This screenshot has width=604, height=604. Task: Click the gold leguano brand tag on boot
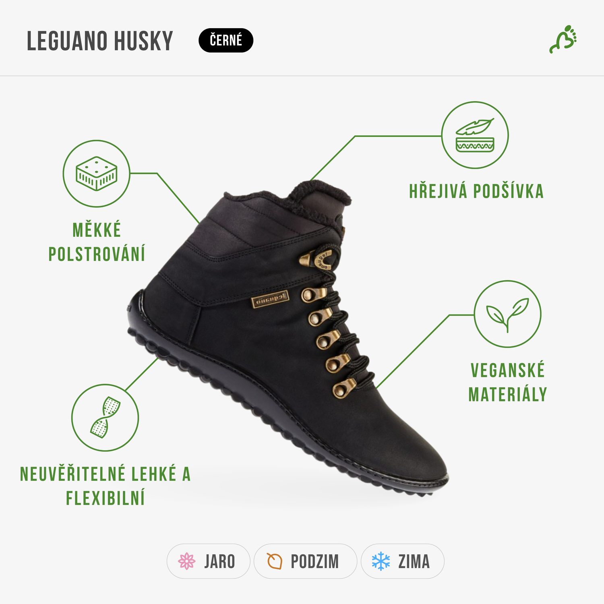tap(270, 300)
